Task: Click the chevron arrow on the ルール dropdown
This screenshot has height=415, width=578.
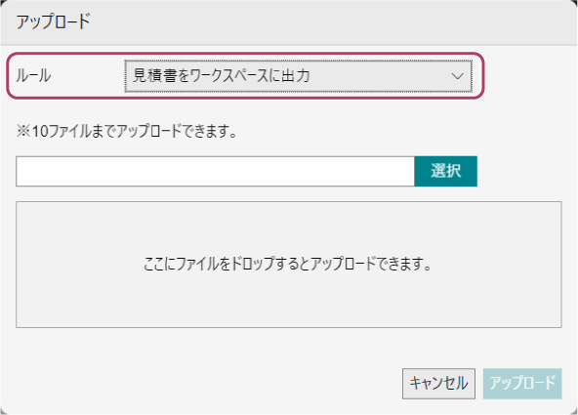Action: point(457,76)
